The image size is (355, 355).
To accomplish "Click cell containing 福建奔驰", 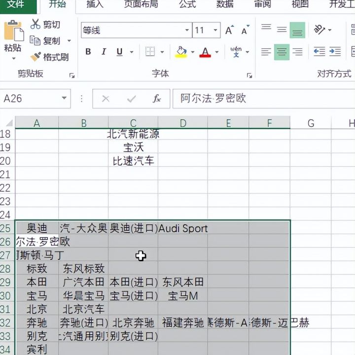I will coord(183,322).
